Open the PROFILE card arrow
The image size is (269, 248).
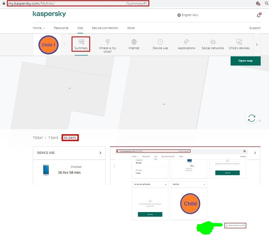(x=204, y=184)
